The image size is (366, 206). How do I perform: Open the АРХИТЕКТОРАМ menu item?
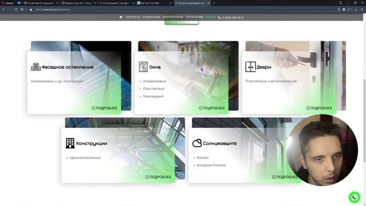click(x=173, y=17)
